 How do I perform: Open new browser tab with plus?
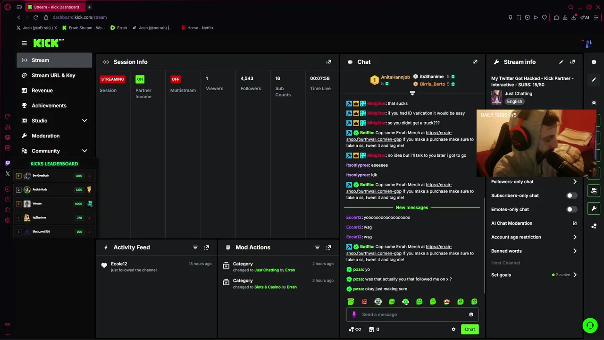pyautogui.click(x=89, y=7)
